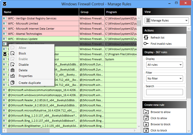Image resolution: width=193 pixels, height=135 pixels.
Task: Click the side panel scrollbar down arrow
Action: 189,131
